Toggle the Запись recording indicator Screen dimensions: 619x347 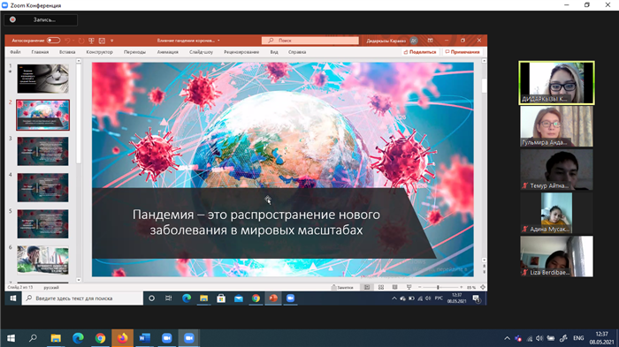click(41, 19)
